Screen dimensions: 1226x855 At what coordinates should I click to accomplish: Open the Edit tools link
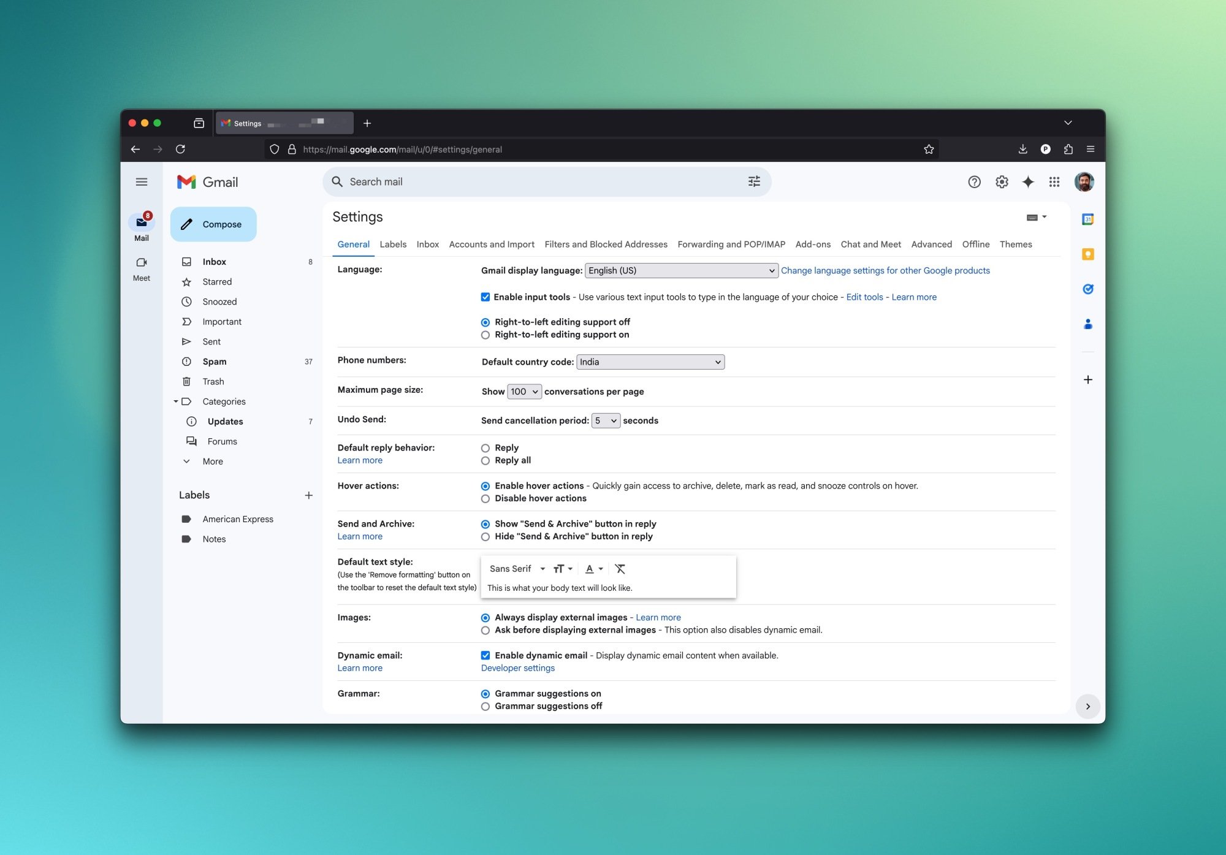point(864,297)
